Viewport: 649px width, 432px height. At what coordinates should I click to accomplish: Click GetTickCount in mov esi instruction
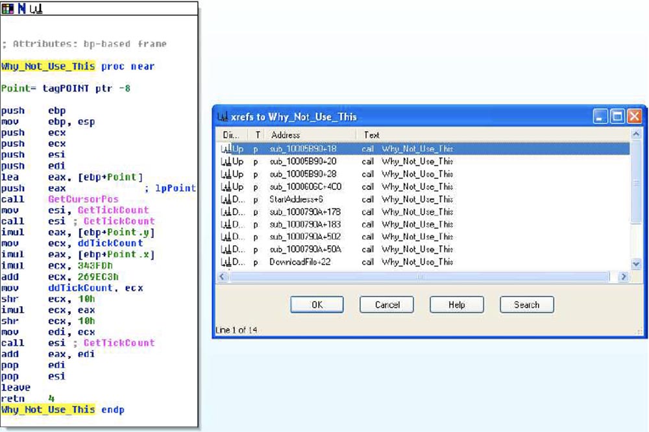click(113, 210)
